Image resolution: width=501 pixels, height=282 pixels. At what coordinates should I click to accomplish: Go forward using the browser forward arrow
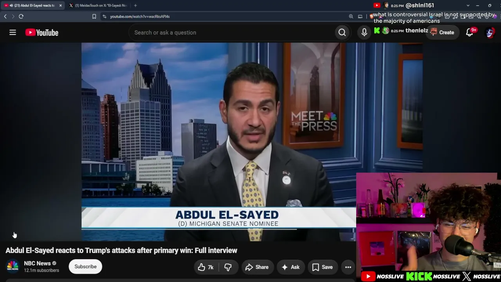tap(13, 16)
